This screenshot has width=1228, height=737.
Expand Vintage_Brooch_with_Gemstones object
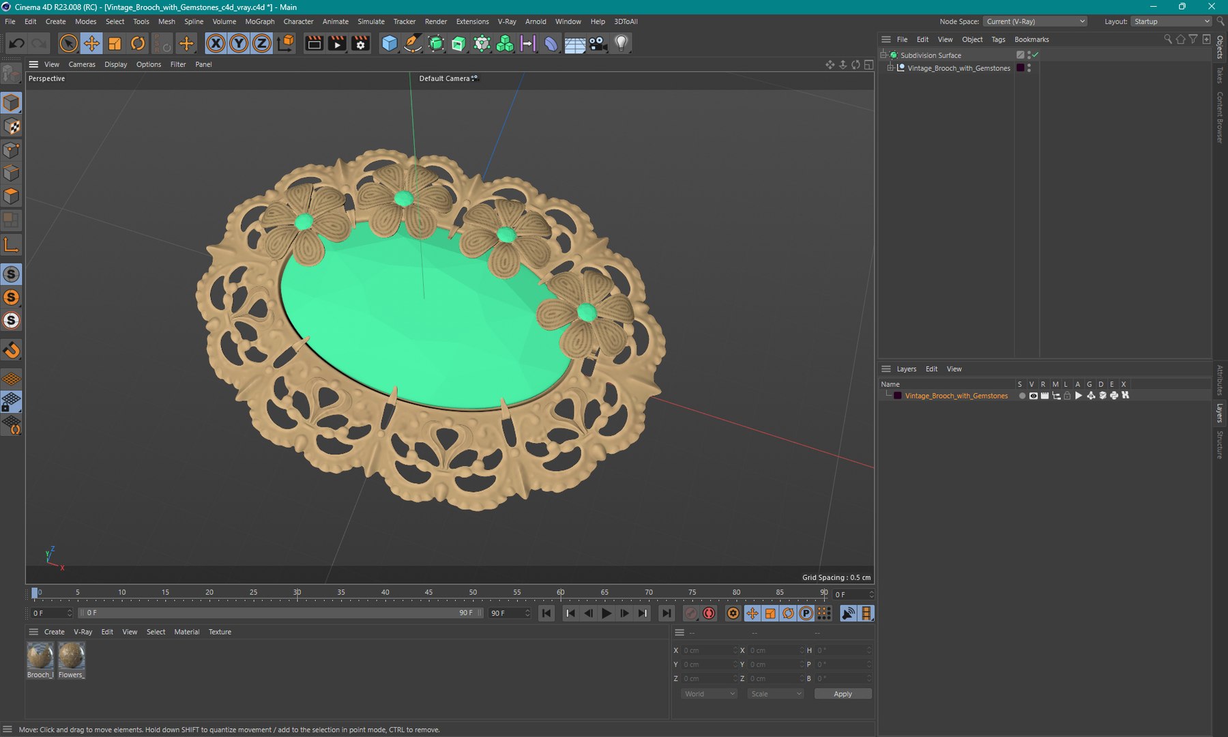pyautogui.click(x=890, y=68)
